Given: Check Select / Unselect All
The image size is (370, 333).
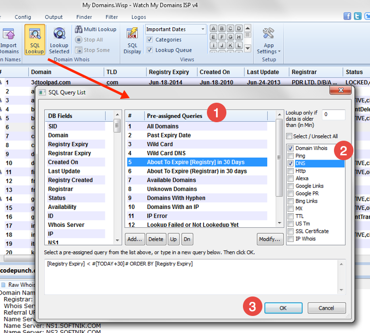Looking at the screenshot, I should (x=289, y=136).
